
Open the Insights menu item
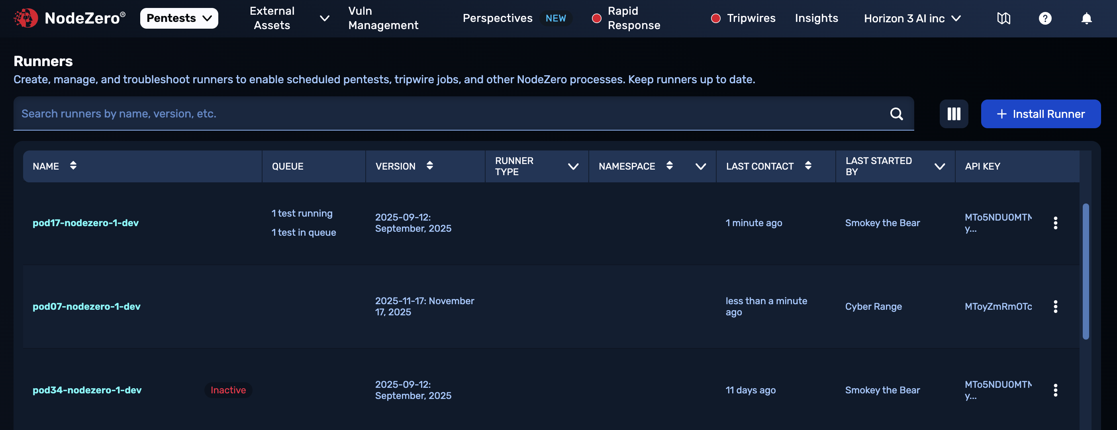tap(816, 18)
